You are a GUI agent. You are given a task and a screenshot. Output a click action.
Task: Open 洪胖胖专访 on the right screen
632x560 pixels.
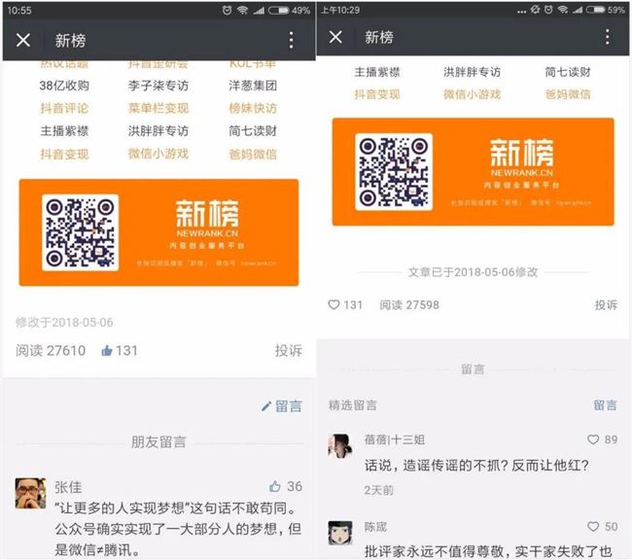click(x=472, y=72)
